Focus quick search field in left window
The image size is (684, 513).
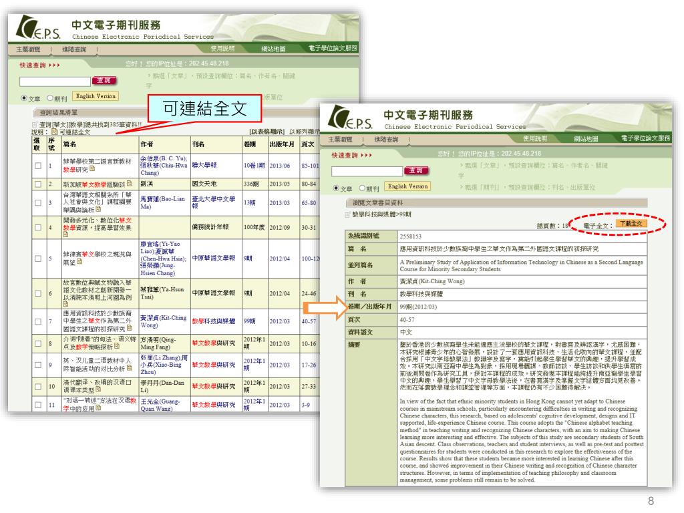coord(55,81)
